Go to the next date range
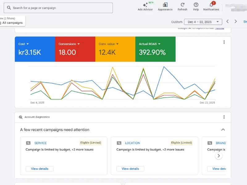This screenshot has height=185, width=247. (x=236, y=22)
